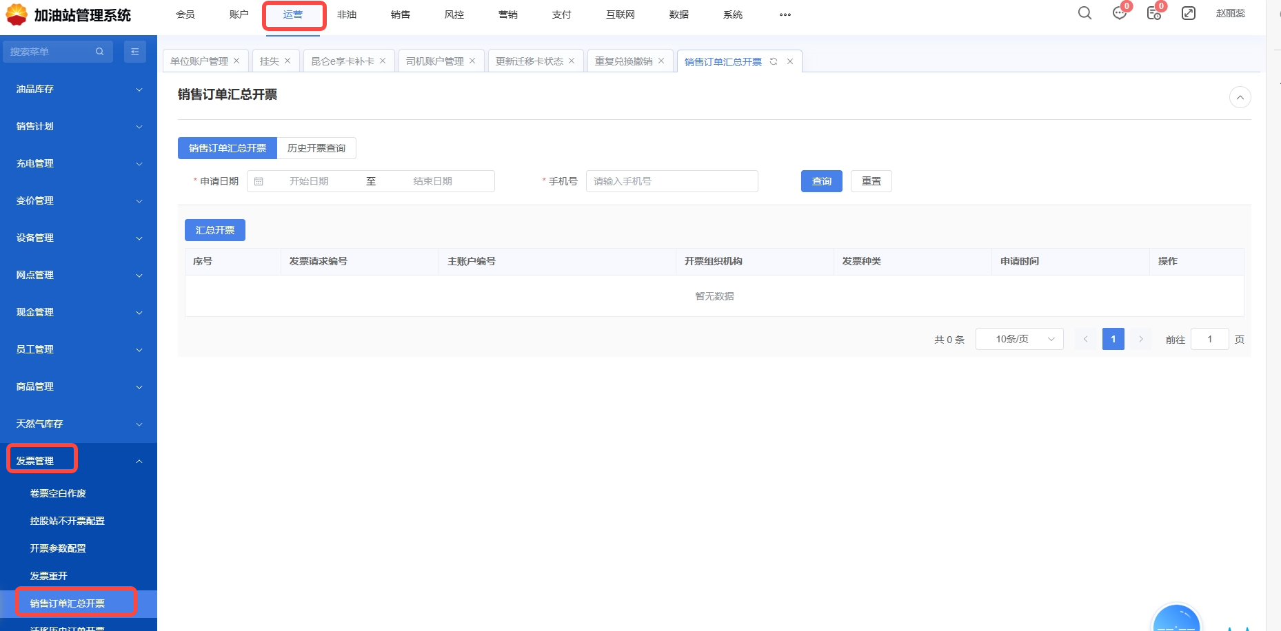1281x631 pixels.
Task: Refresh the 销售订单汇总开票 tab
Action: (774, 61)
